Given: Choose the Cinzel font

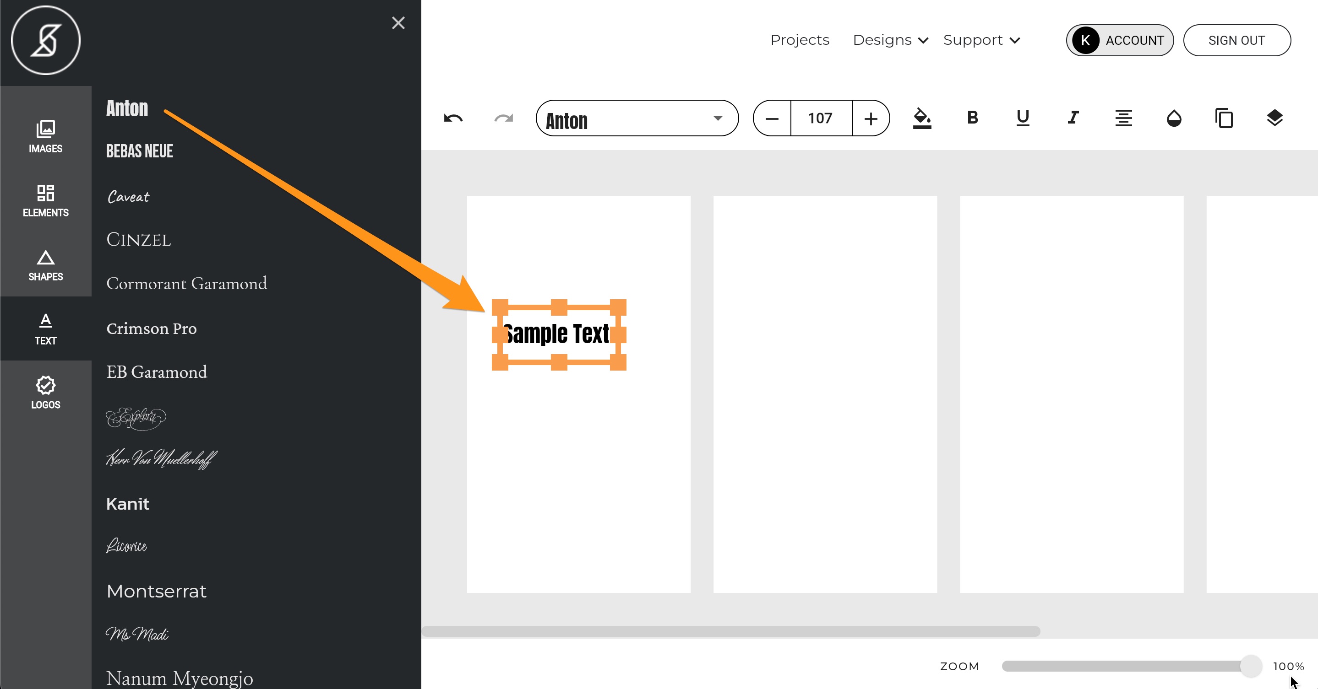Looking at the screenshot, I should point(139,240).
